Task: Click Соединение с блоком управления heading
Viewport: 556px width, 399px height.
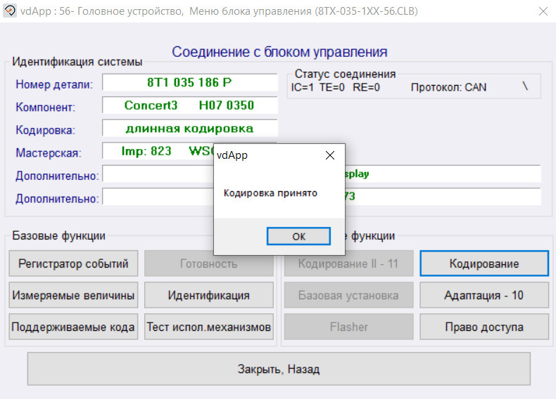Action: 279,52
